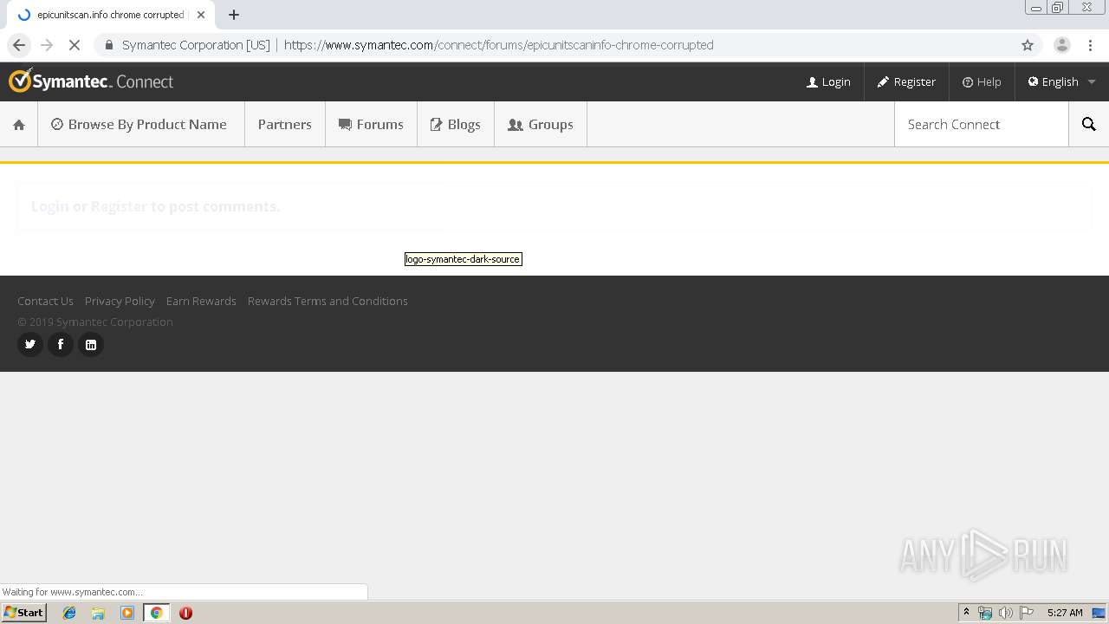Go to the home icon in navigation
1109x624 pixels.
19,125
